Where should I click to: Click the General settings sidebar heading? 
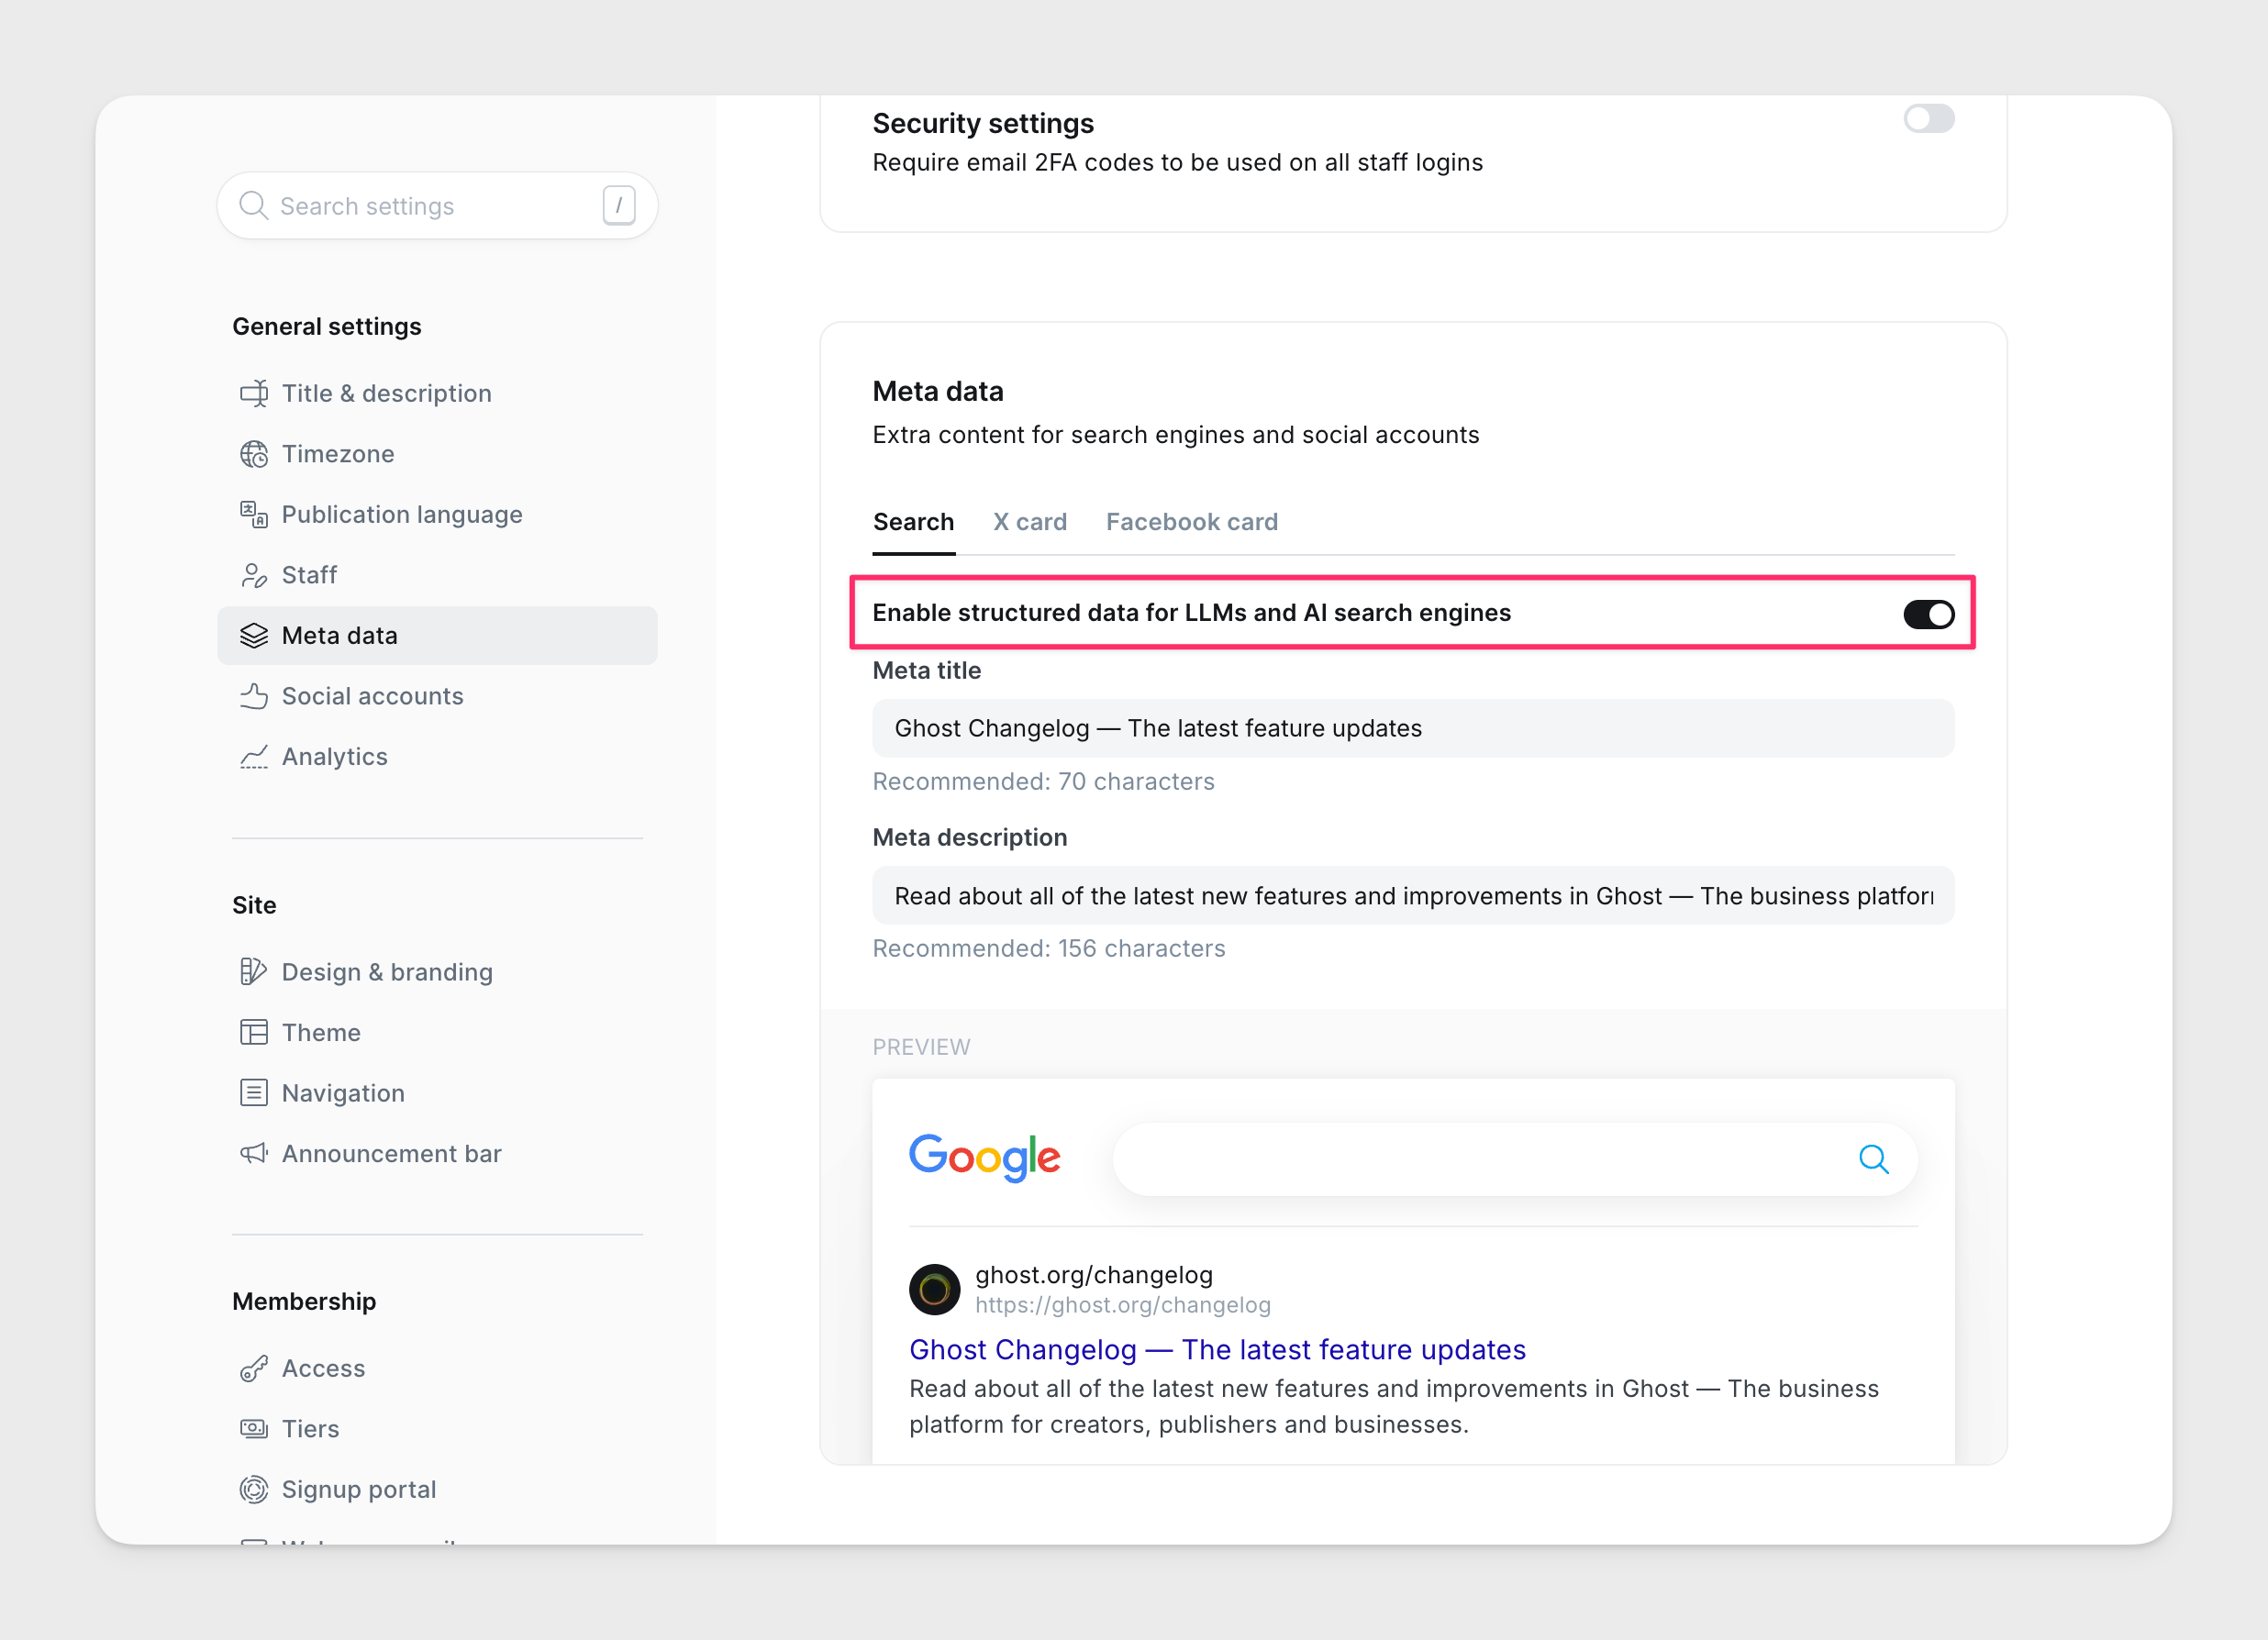(327, 327)
